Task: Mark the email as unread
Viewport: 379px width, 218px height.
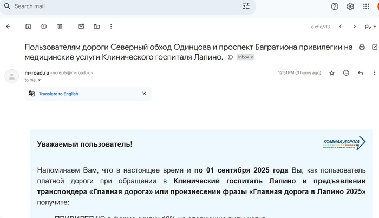Action: click(81, 27)
